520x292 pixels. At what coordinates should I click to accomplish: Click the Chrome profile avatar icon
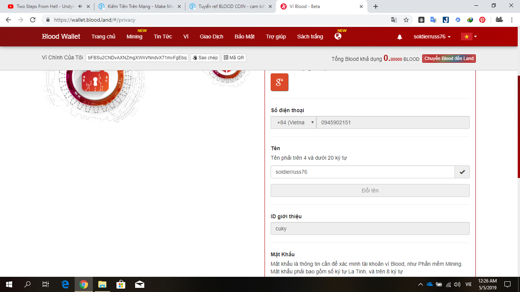click(x=499, y=20)
